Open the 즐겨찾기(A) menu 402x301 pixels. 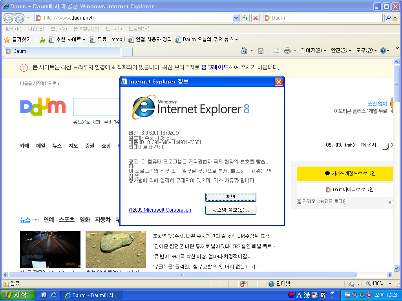86,29
